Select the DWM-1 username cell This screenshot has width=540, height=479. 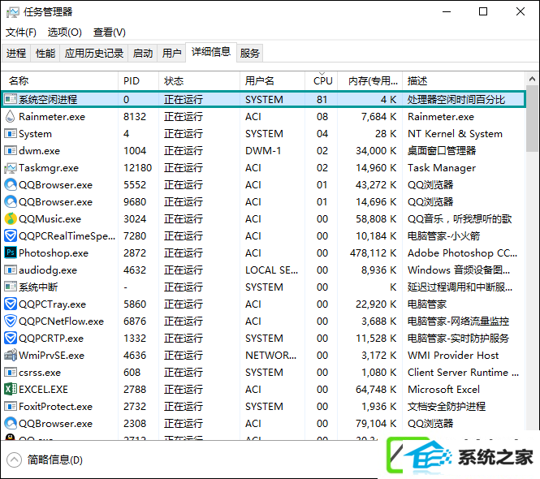(x=263, y=150)
